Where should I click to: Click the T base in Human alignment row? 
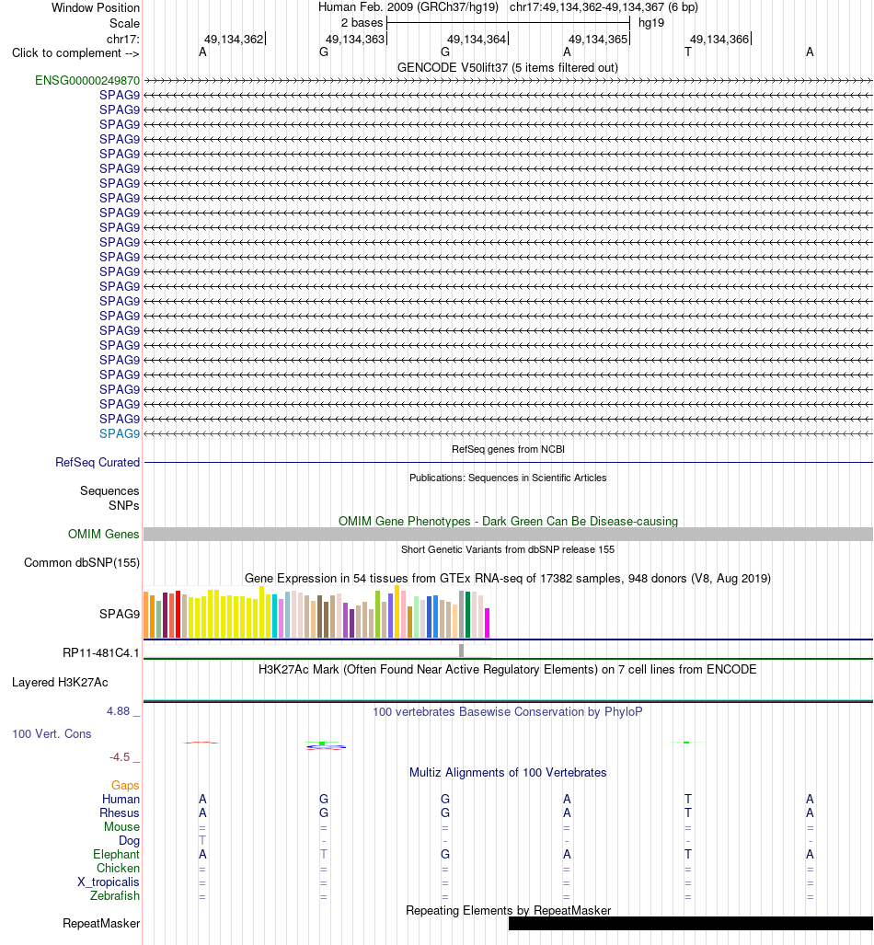tap(688, 799)
